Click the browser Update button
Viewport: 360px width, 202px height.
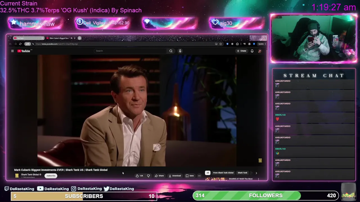click(x=261, y=44)
